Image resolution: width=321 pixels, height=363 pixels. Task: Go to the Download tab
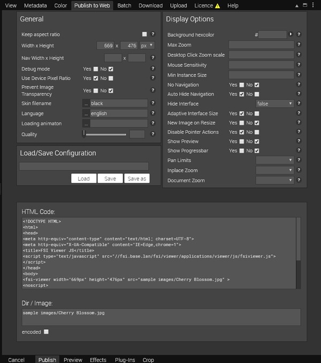pos(150,5)
